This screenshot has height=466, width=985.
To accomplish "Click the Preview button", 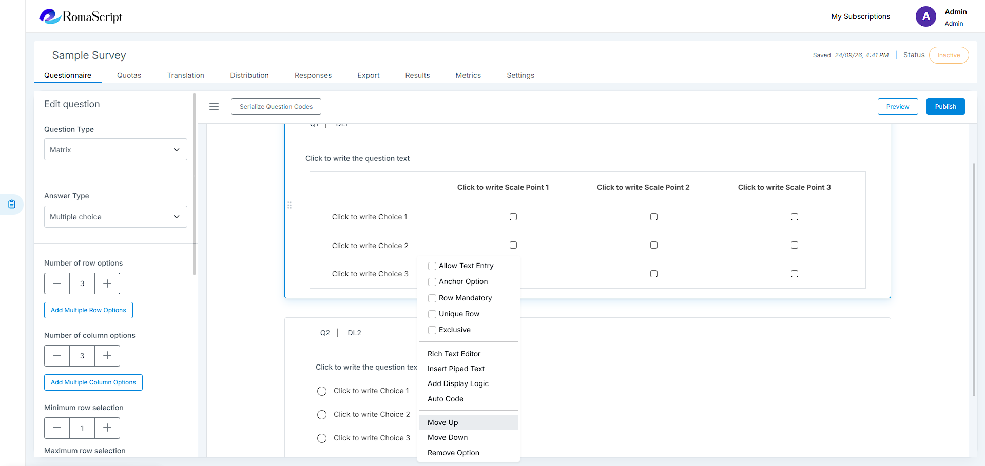I will (x=898, y=107).
